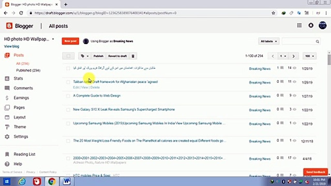This screenshot has height=186, width=331.
Task: Open Stats from sidebar icon
Action: click(7, 79)
